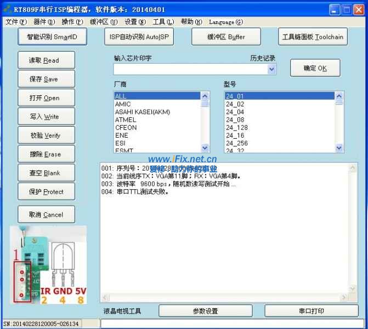Select model 24_02 in the list
This screenshot has width=368, height=329.
click(x=280, y=104)
